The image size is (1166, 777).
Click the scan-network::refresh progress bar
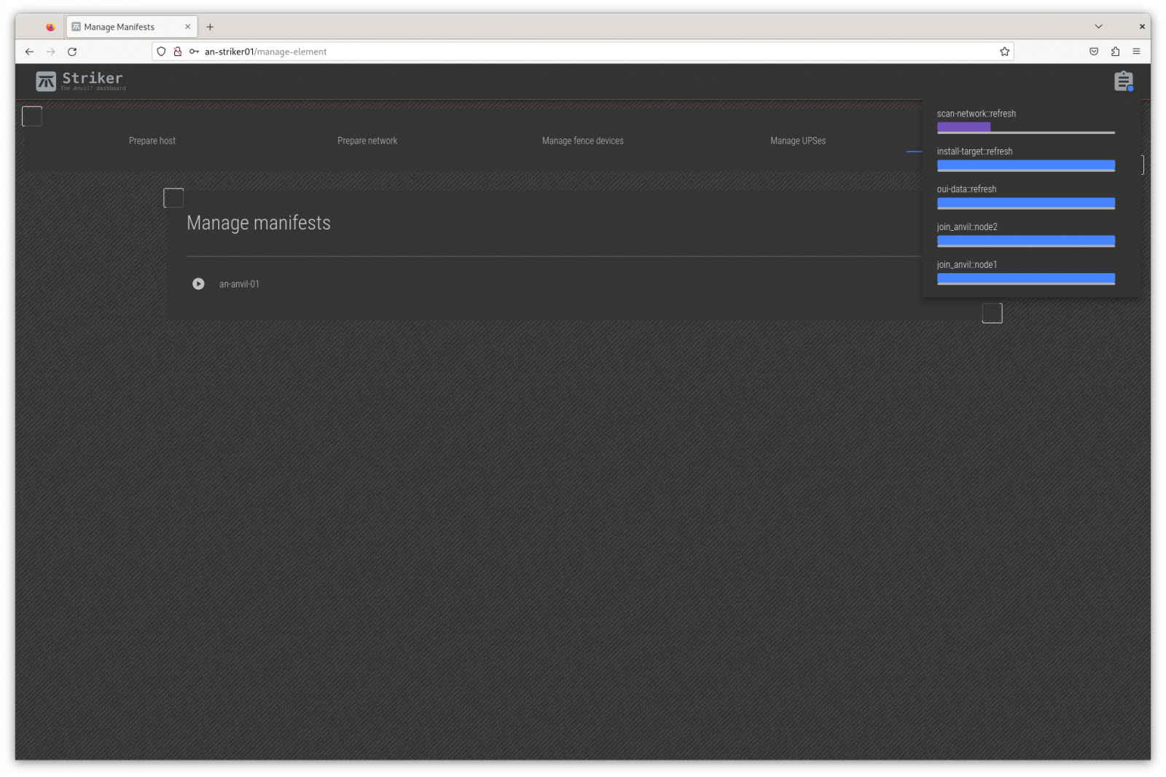coord(1025,128)
